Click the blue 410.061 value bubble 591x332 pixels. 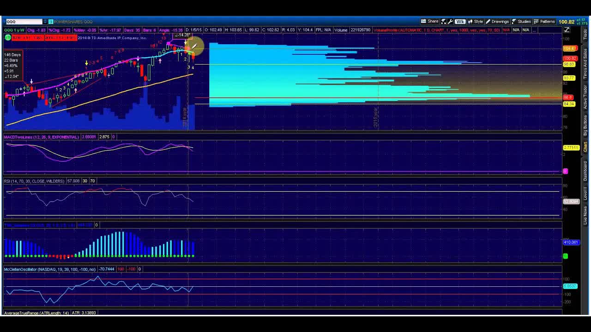click(x=571, y=242)
